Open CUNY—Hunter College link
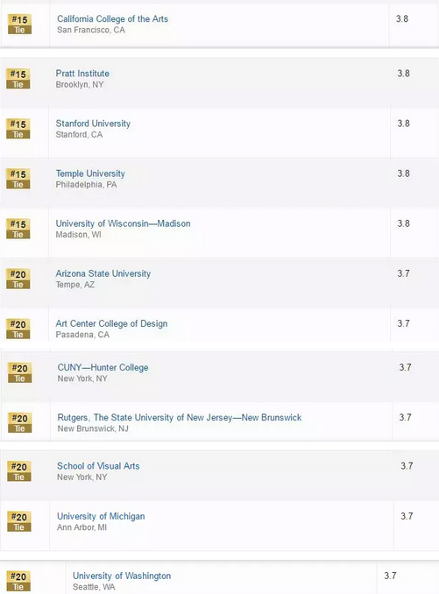The width and height of the screenshot is (439, 594). (103, 367)
